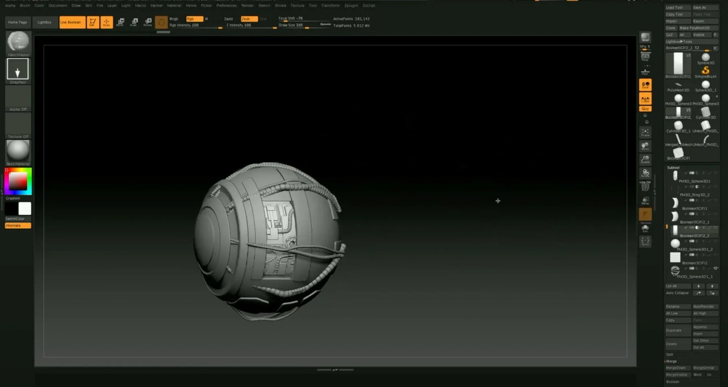Select the Scale tool in top toolbar

click(134, 22)
